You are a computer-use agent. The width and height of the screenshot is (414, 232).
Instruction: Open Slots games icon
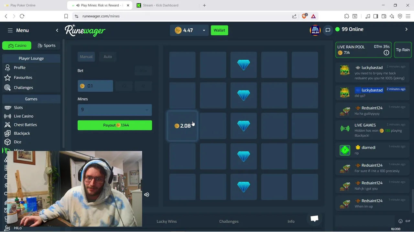(x=7, y=108)
